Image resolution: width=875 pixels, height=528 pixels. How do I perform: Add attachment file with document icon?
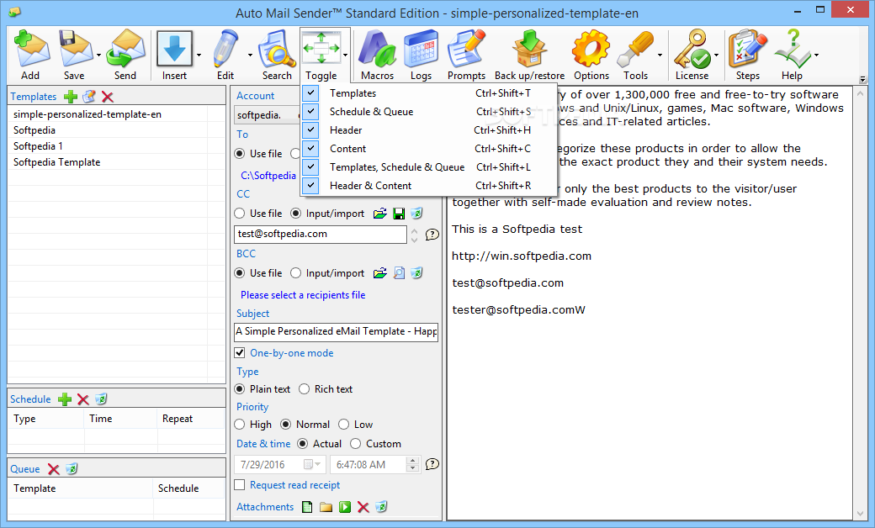click(307, 507)
